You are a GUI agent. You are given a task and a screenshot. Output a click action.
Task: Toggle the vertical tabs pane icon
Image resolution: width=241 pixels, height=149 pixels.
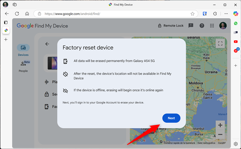[6, 22]
